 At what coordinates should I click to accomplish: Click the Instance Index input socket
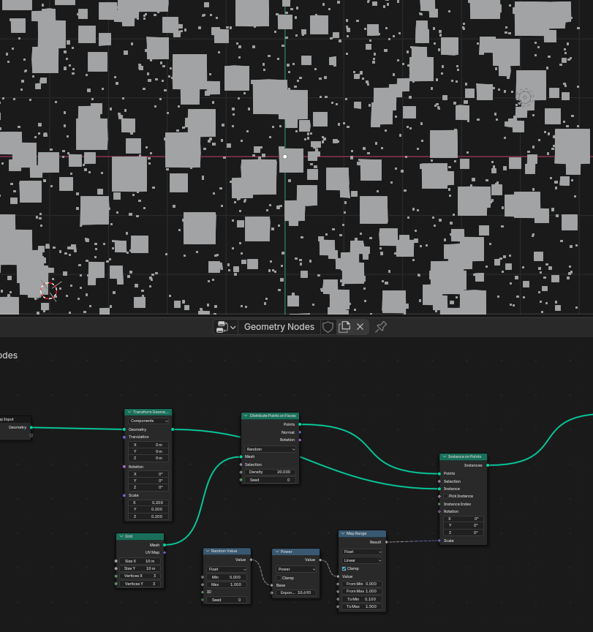click(x=439, y=504)
